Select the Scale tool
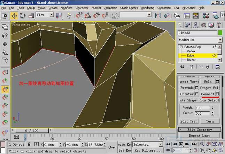The width and height of the screenshot is (225, 154). tap(31, 16)
